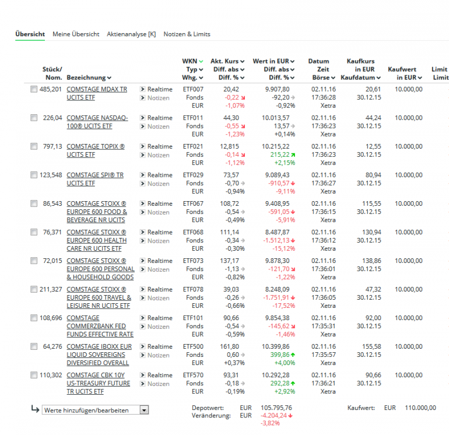Open COMSTAGE NASDAQ-100 UCITS ETF link

click(x=97, y=122)
